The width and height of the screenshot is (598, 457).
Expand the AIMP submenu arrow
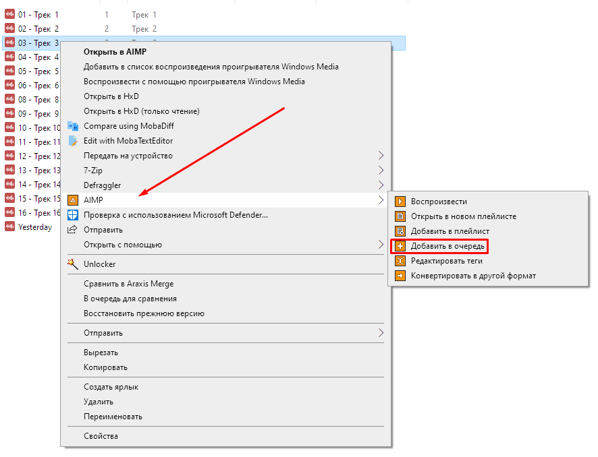tap(381, 200)
